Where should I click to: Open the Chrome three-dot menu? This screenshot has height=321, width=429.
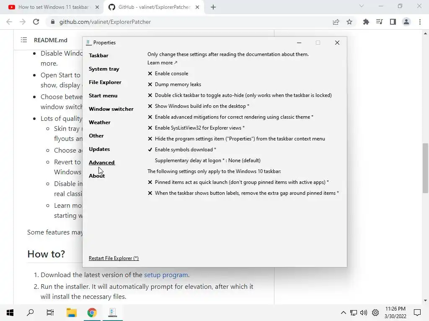click(x=420, y=22)
